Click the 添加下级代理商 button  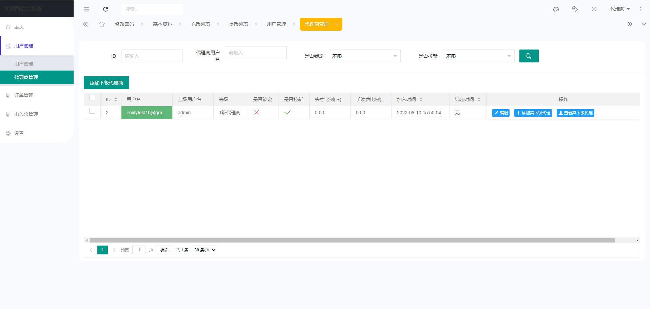click(x=106, y=83)
